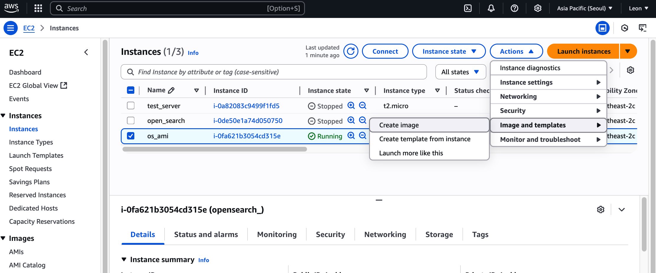656x273 pixels.
Task: Uncheck the os_ami instance checkbox
Action: (x=130, y=136)
